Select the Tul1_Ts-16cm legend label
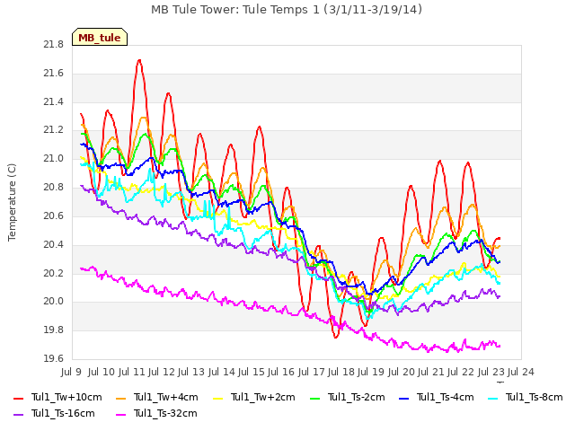The height and width of the screenshot is (431, 575). point(63,413)
